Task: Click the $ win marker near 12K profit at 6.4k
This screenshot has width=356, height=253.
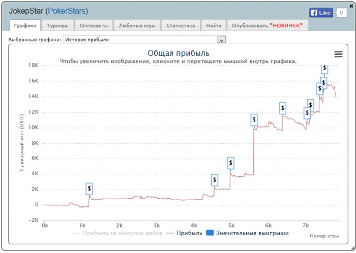Action: [x=283, y=108]
